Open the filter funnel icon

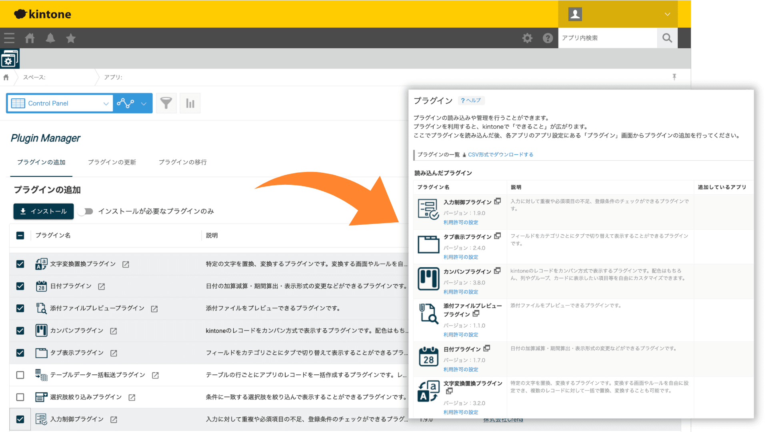point(166,103)
